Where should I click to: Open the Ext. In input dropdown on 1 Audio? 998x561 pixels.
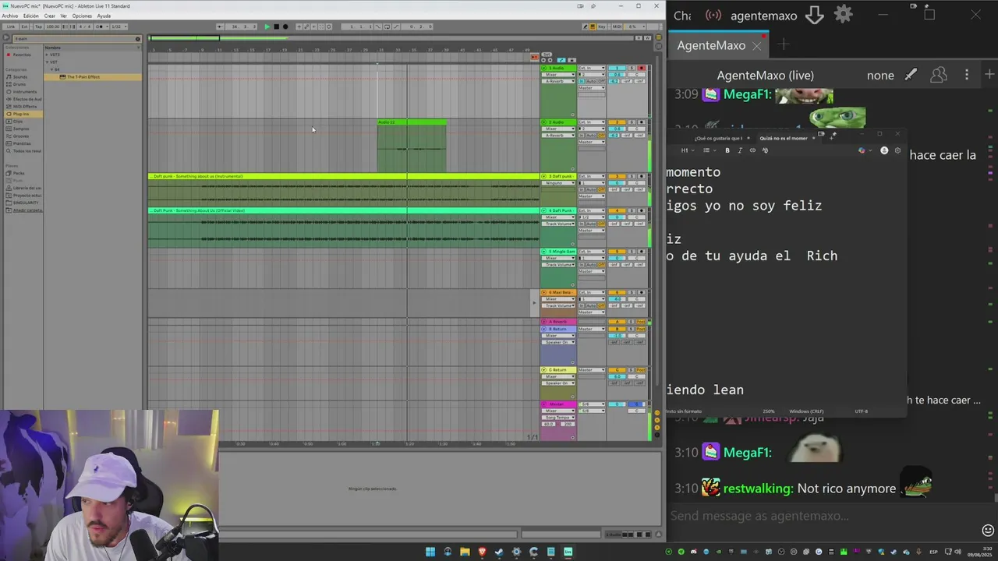tap(592, 68)
